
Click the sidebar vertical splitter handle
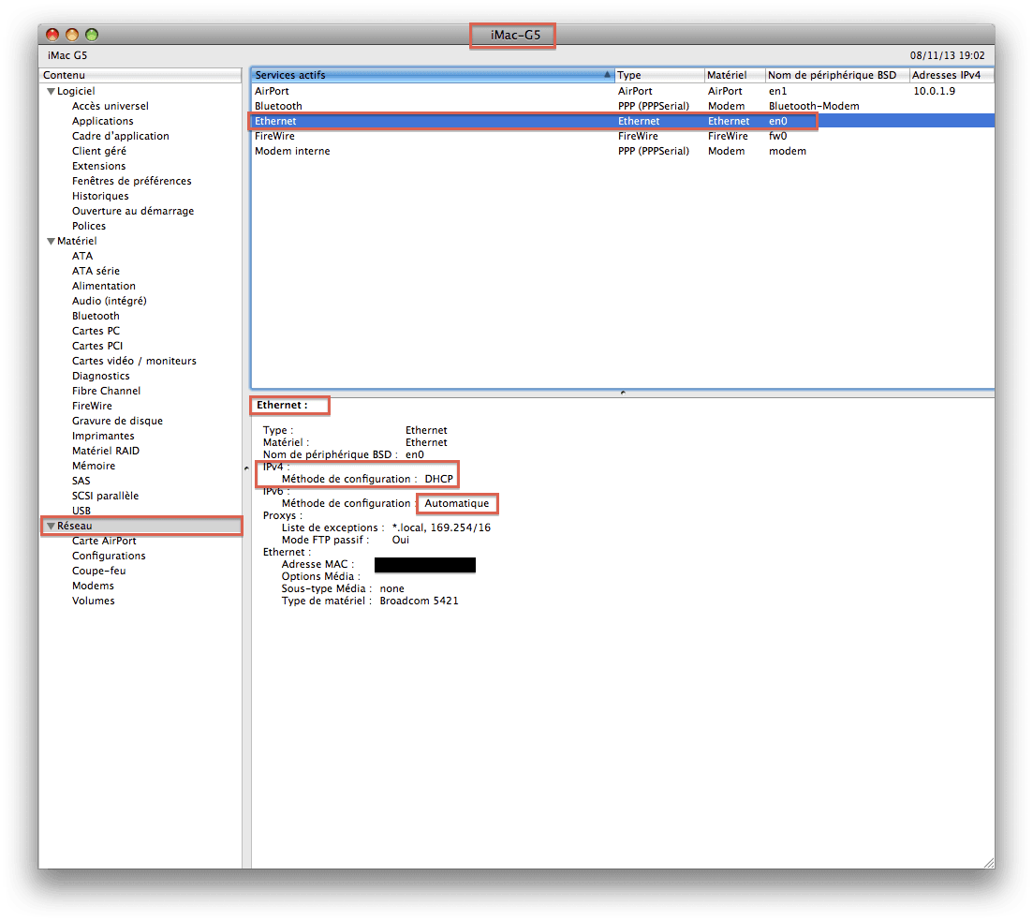pos(246,468)
